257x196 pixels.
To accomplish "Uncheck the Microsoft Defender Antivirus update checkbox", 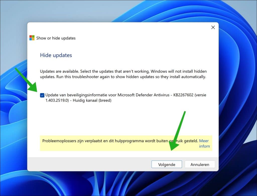I will (42, 95).
